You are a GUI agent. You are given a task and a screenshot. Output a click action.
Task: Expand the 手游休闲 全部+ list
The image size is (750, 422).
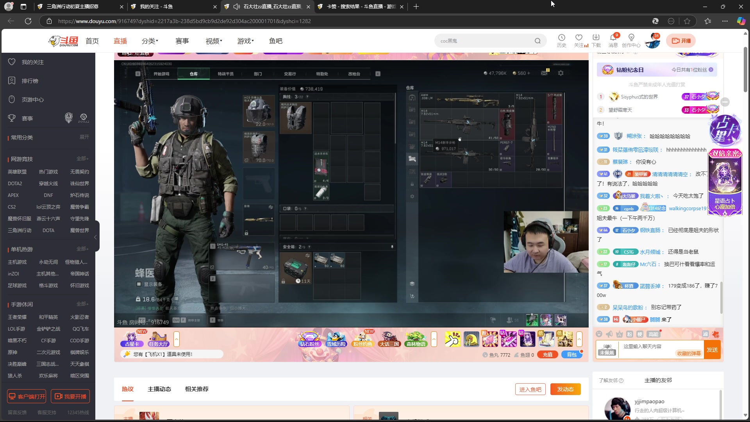pyautogui.click(x=82, y=304)
